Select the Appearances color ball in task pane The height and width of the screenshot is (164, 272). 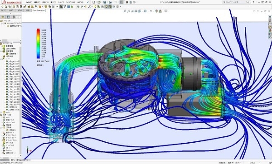[x=270, y=30]
